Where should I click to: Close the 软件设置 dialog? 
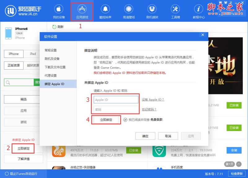(202, 35)
